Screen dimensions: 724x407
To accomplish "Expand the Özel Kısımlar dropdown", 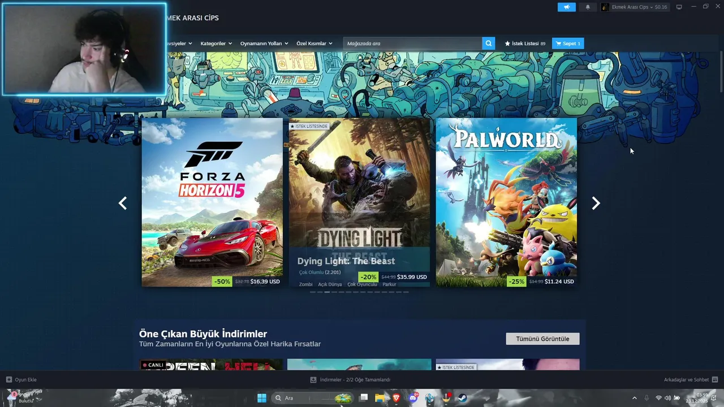I will (314, 44).
